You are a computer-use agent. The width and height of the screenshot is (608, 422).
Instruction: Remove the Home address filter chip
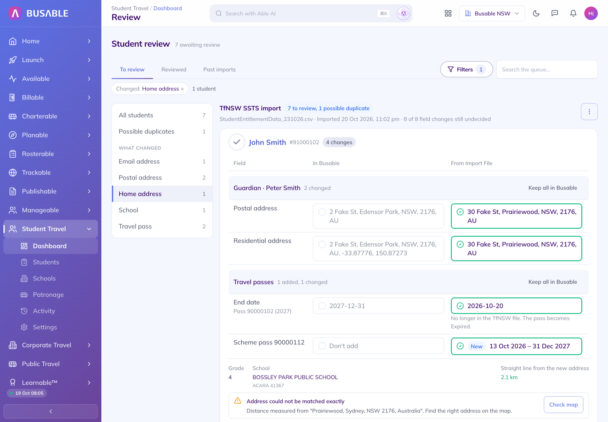[x=182, y=89]
